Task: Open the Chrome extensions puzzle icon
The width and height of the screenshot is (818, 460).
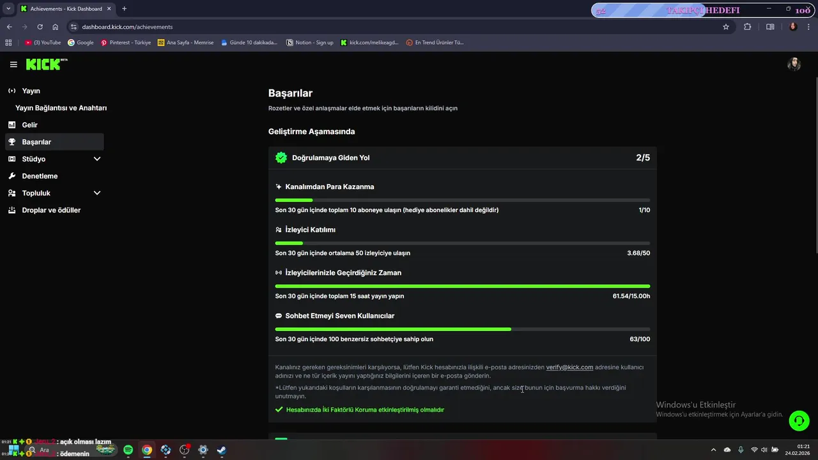Action: tap(747, 27)
